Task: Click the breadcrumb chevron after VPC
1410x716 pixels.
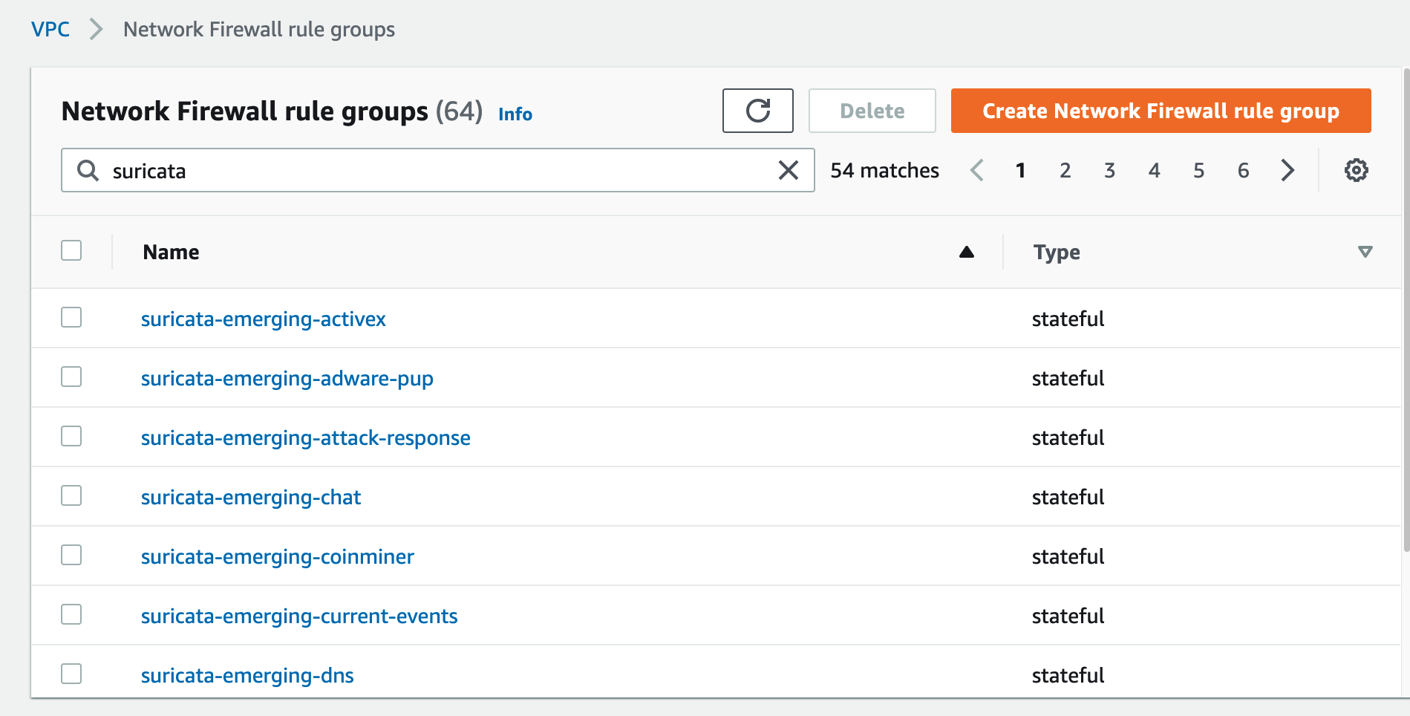Action: pyautogui.click(x=96, y=30)
